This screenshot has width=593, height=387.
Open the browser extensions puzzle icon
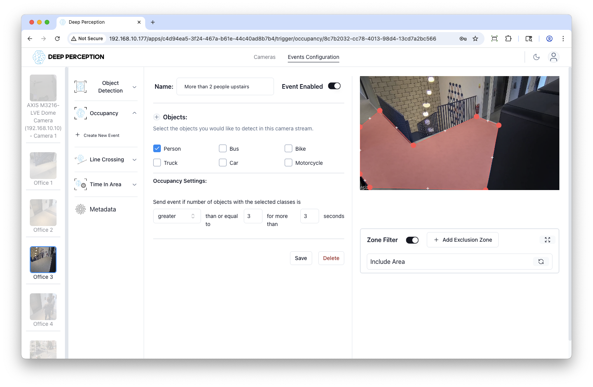[x=508, y=39]
